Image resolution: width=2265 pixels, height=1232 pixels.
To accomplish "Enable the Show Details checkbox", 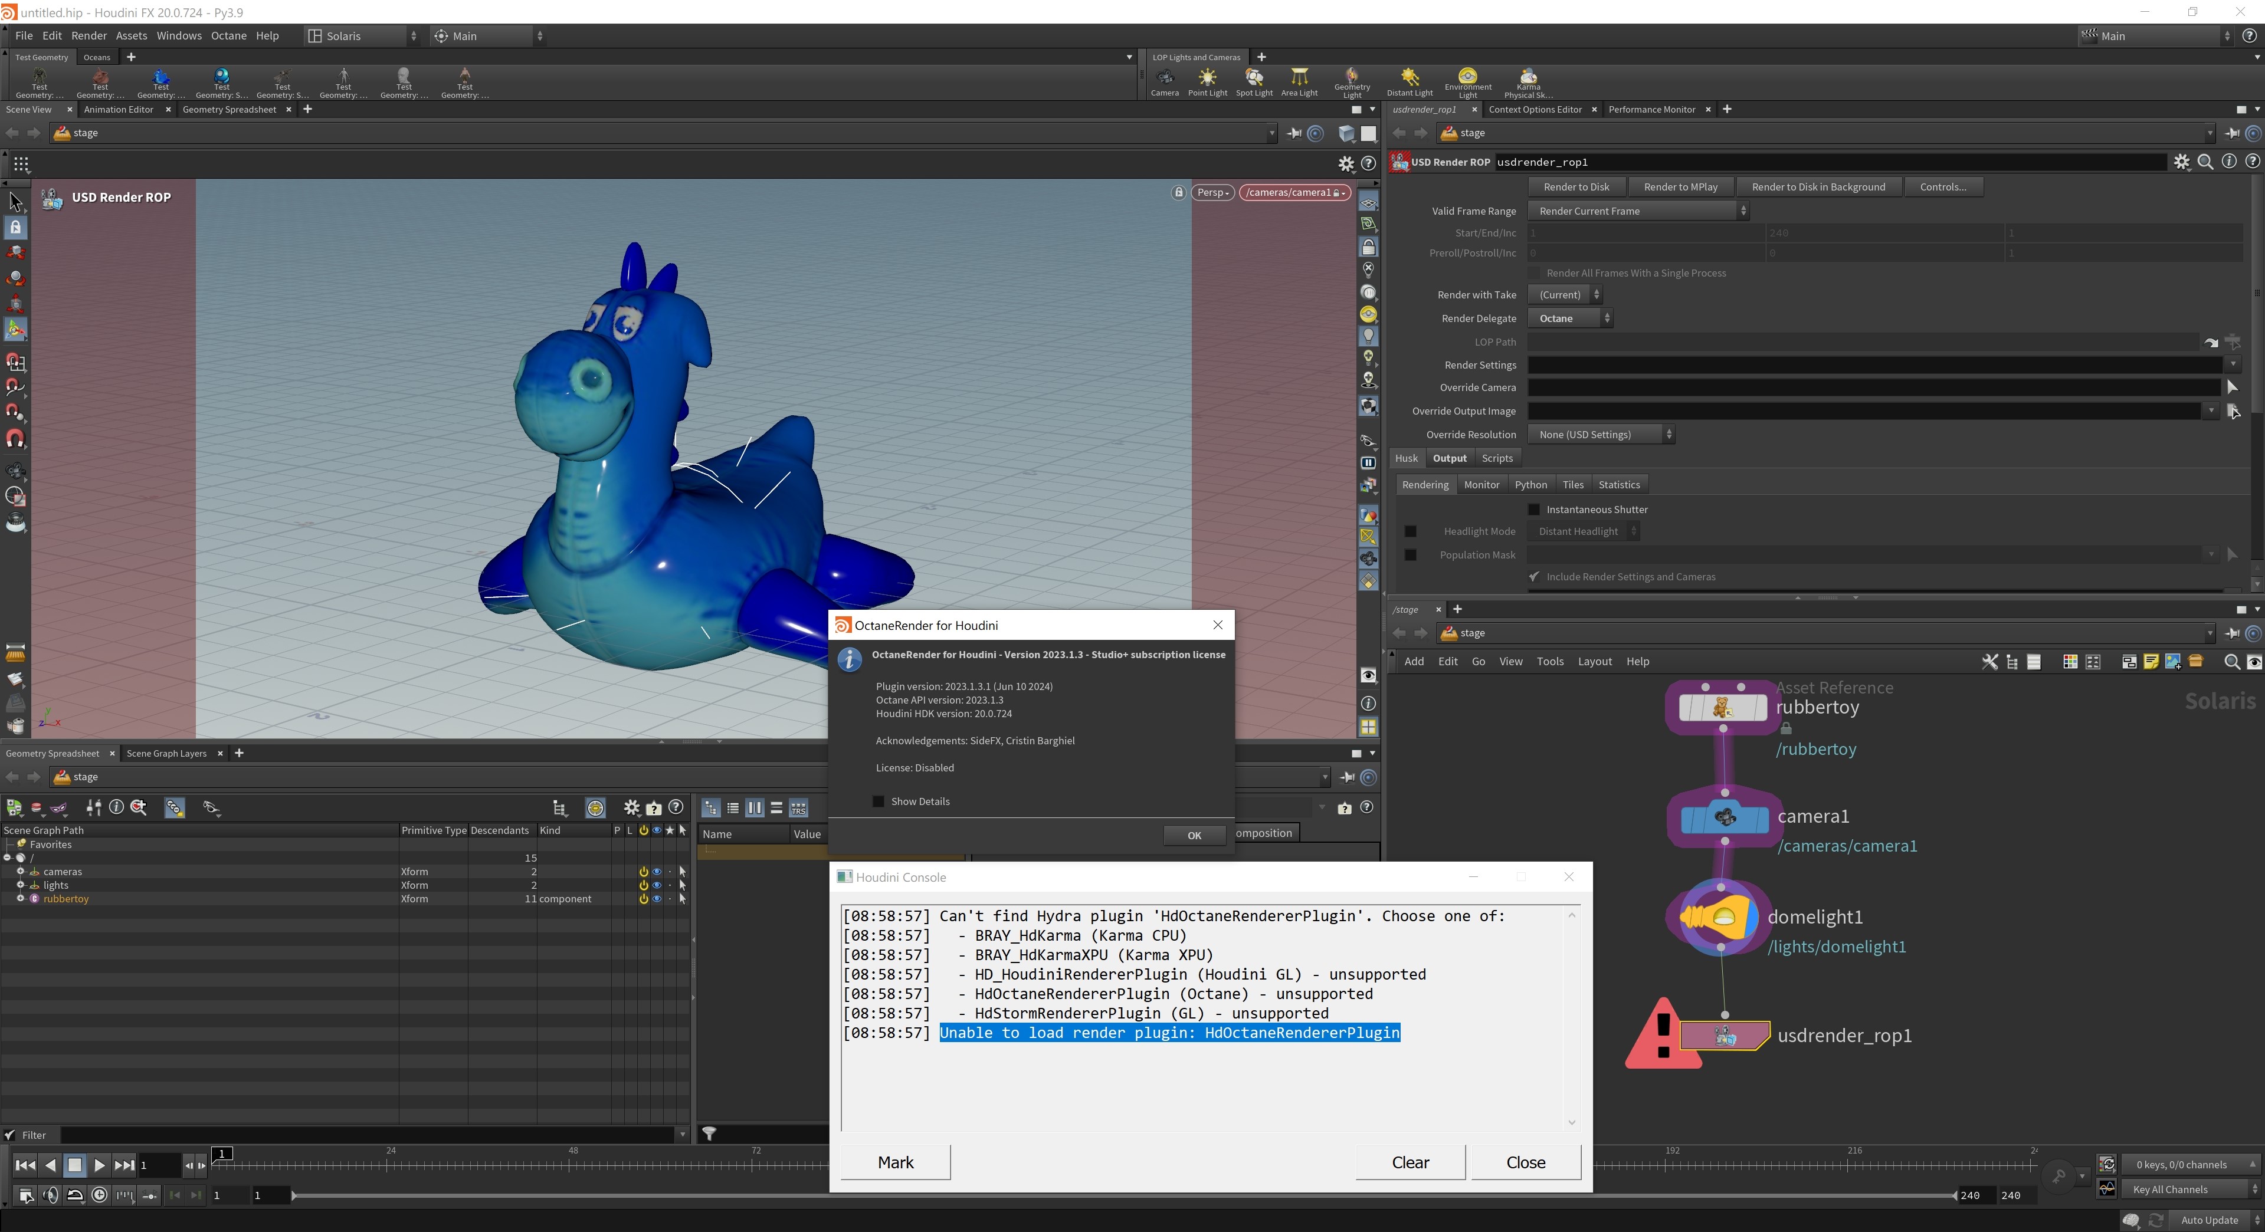I will click(x=877, y=801).
